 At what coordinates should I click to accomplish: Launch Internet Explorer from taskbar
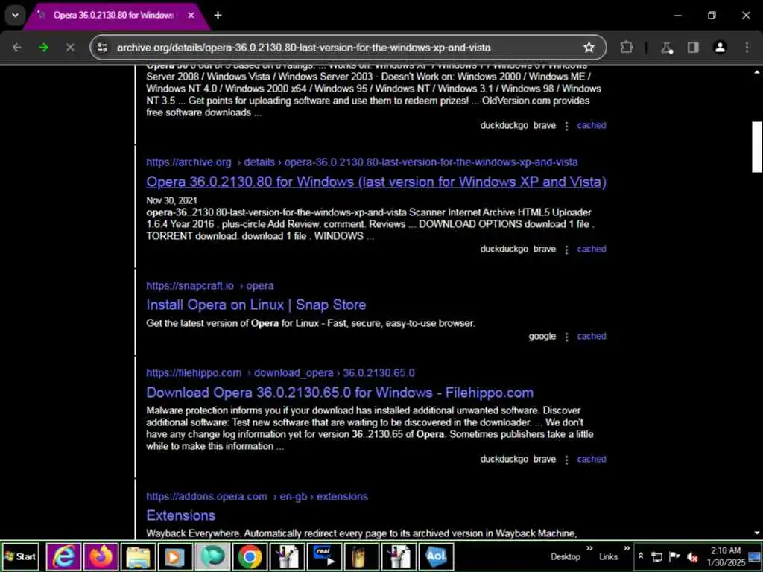[x=64, y=557]
